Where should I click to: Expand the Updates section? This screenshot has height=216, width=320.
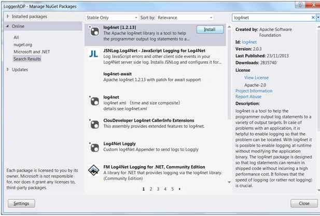[8, 69]
